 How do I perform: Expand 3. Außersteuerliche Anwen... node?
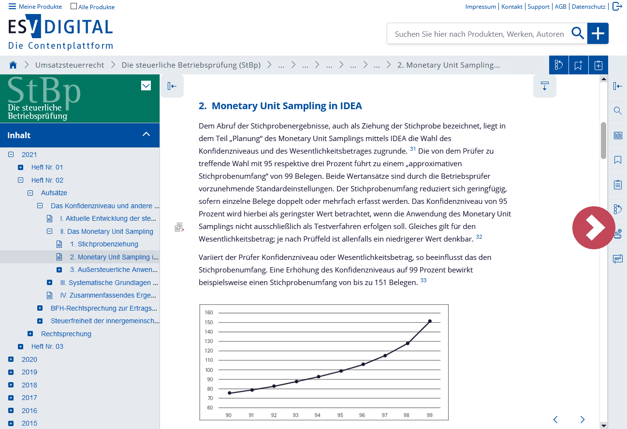[59, 270]
